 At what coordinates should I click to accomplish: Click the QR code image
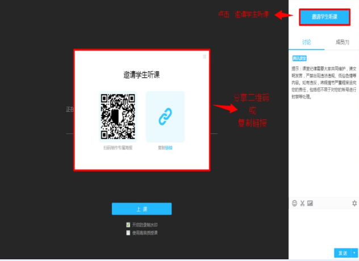(118, 116)
